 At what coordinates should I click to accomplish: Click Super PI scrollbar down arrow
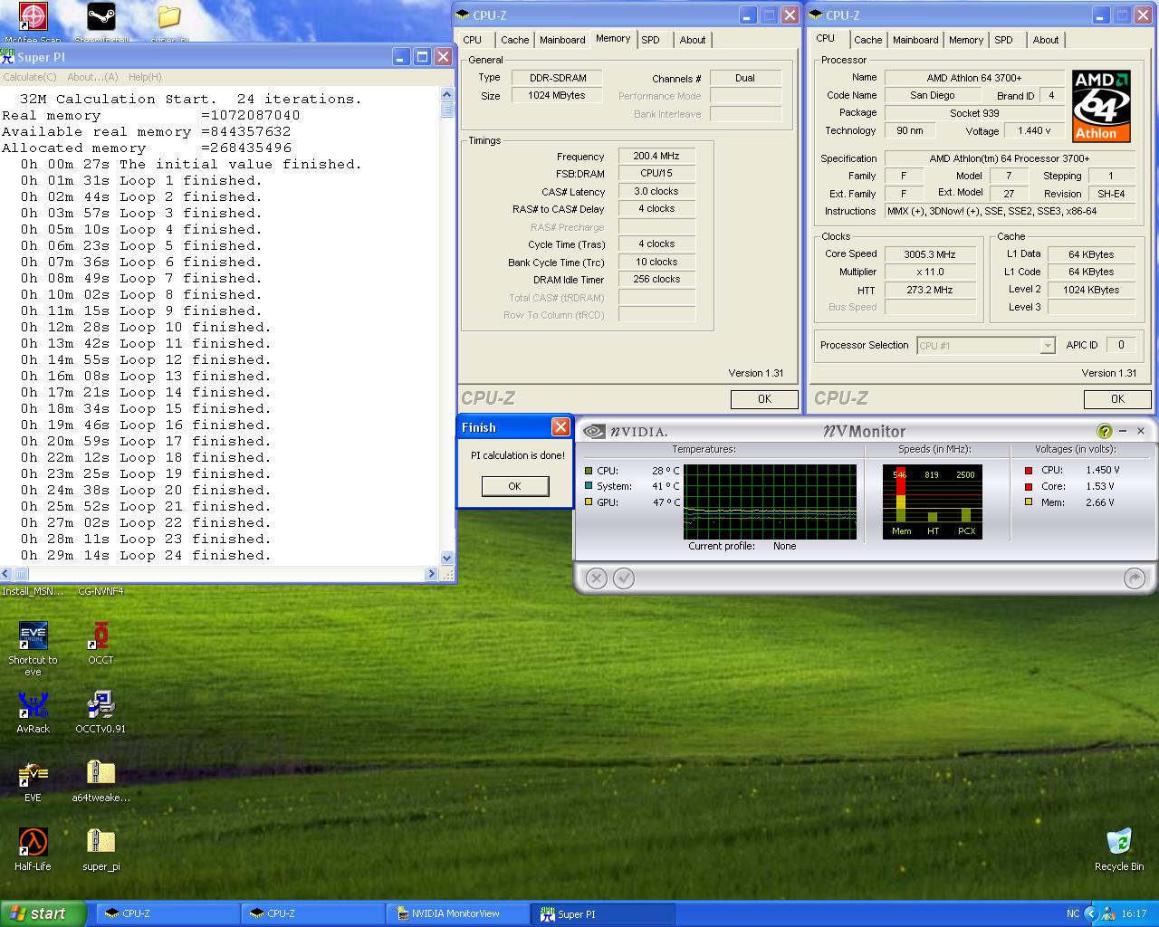point(446,558)
